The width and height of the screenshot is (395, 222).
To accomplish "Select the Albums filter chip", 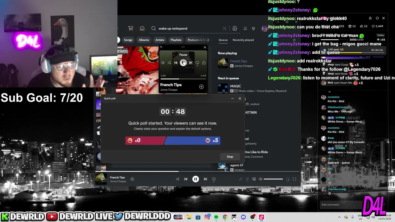I will [x=144, y=40].
